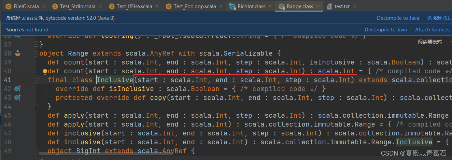This screenshot has height=160, width=452.
Task: Switch to the Test_ForLoop.scala tab
Action: click(x=195, y=6)
